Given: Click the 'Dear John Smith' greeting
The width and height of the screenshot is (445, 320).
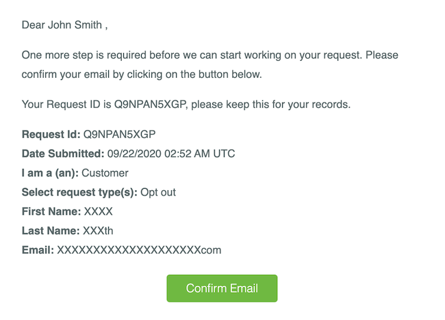Looking at the screenshot, I should tap(65, 25).
